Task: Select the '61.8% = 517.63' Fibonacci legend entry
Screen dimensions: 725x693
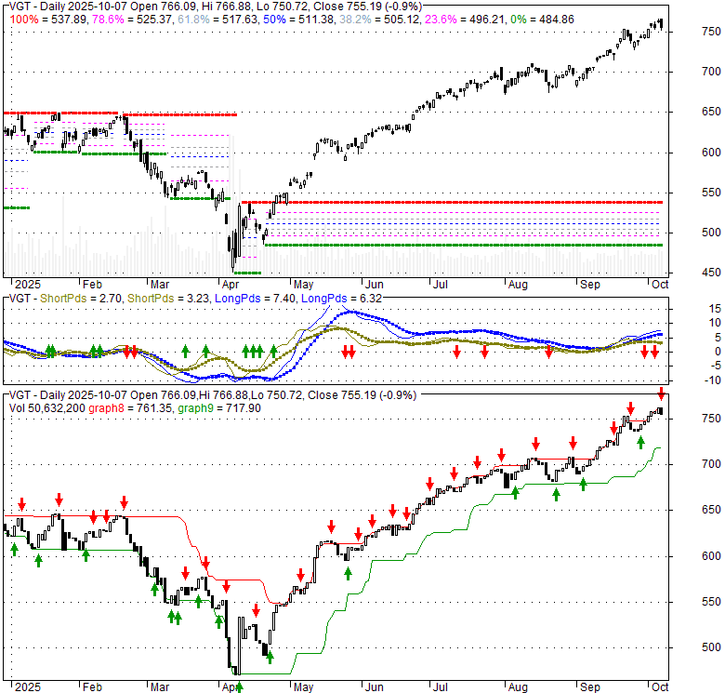Action: tap(218, 20)
